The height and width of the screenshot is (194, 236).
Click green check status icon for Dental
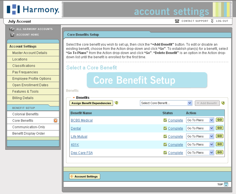[x=165, y=128]
